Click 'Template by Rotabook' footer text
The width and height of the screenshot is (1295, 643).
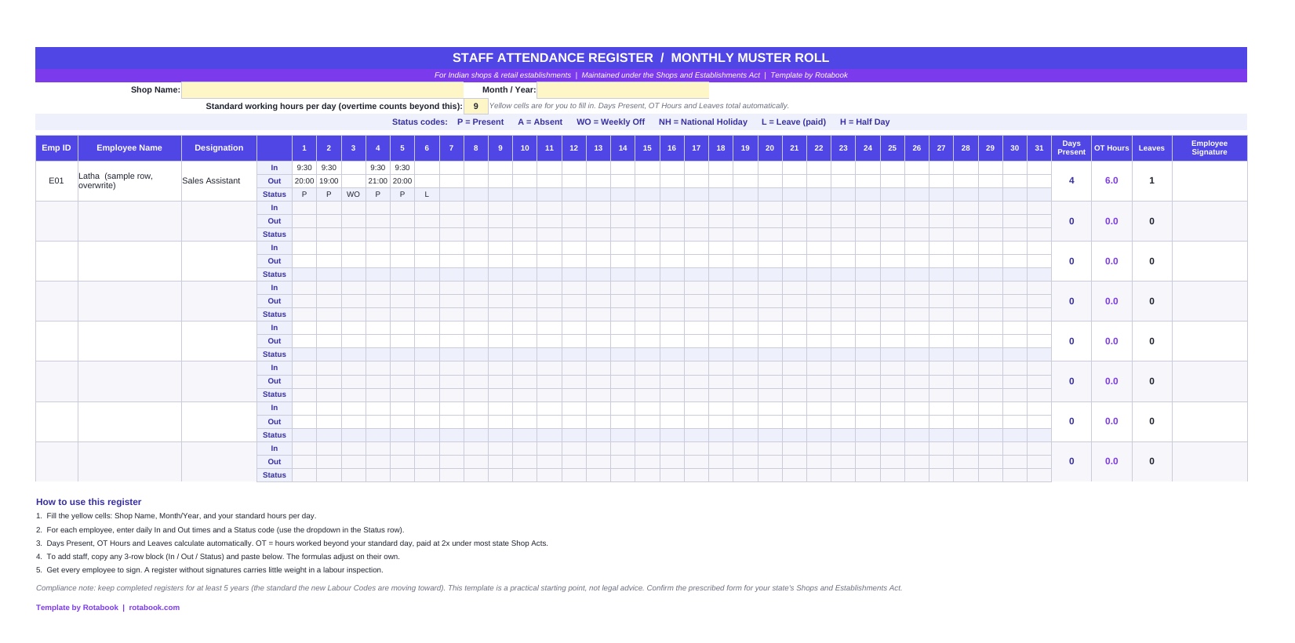click(77, 608)
